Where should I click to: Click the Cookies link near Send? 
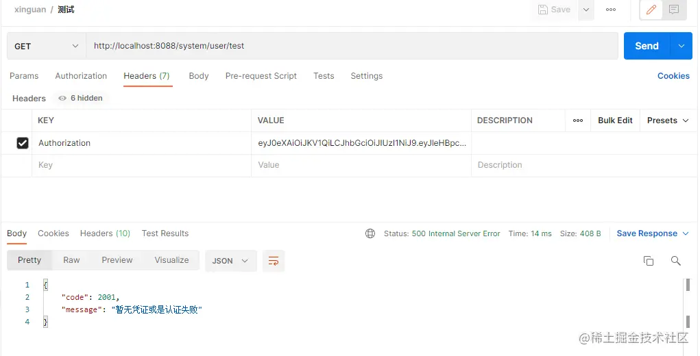673,76
